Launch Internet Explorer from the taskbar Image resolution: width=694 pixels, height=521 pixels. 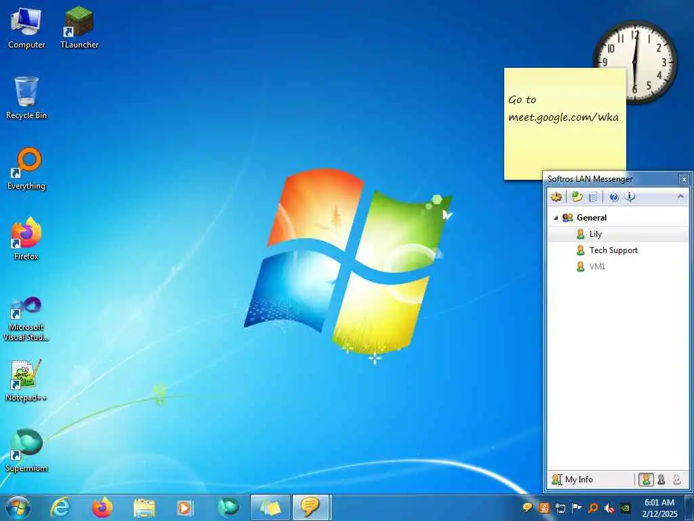click(60, 507)
